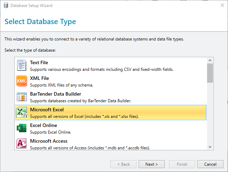
Task: Click the orange XML File icon
Action: pos(22,81)
